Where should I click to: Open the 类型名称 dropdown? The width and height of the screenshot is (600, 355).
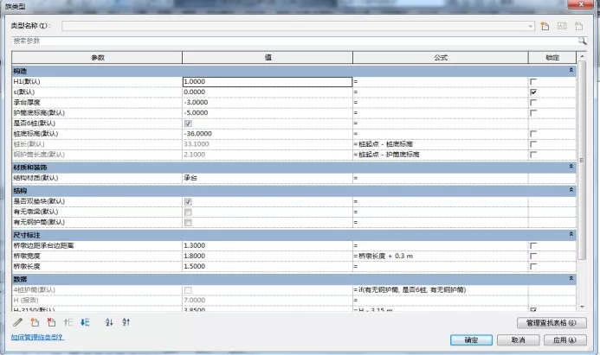[x=530, y=26]
